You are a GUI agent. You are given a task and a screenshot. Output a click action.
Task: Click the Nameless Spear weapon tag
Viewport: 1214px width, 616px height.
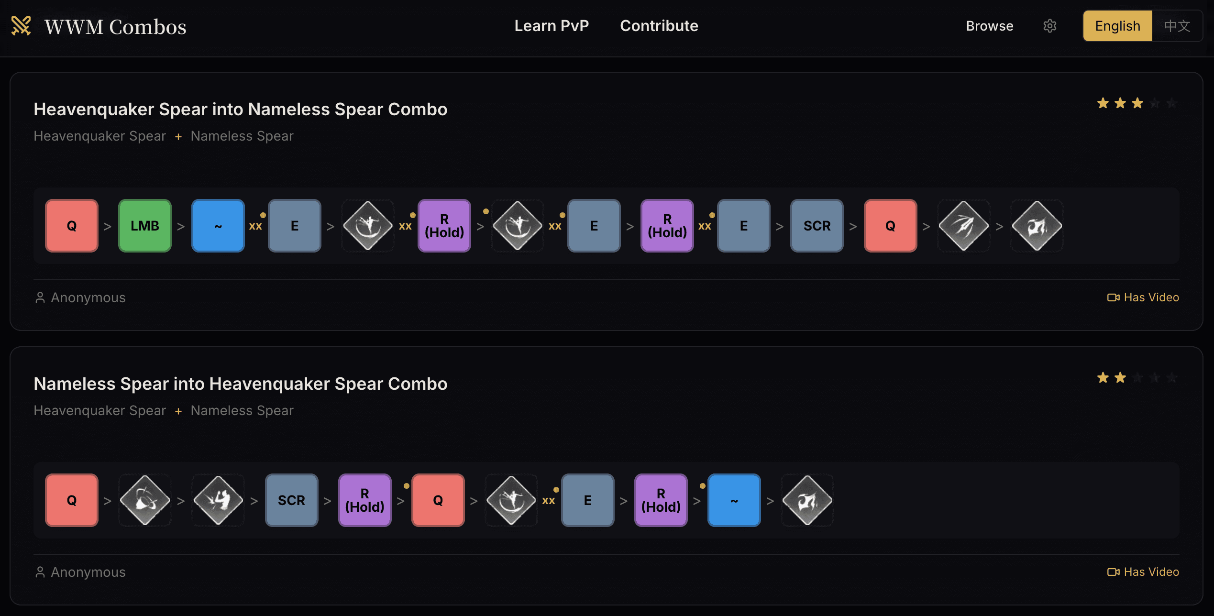pos(242,136)
